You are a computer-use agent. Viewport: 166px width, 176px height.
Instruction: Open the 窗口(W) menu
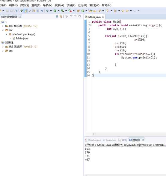tap(94, 5)
